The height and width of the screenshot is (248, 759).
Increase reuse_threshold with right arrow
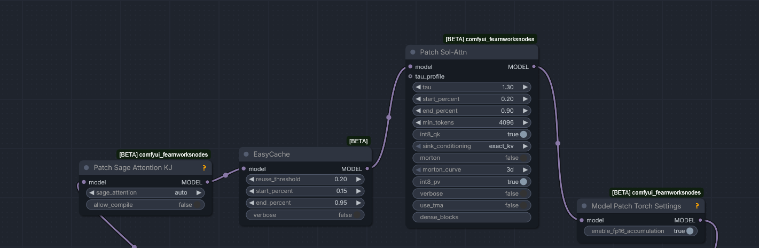click(x=359, y=179)
